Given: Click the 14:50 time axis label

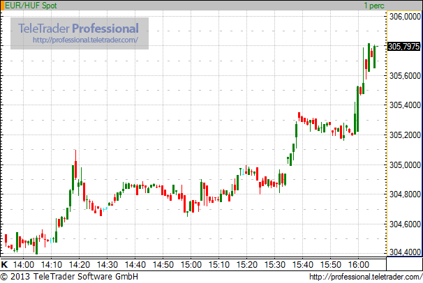Looking at the screenshot, I should pyautogui.click(x=163, y=265).
